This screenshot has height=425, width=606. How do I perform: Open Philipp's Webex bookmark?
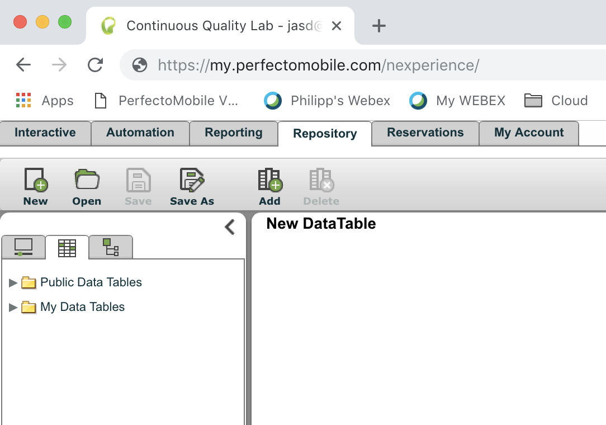(328, 101)
